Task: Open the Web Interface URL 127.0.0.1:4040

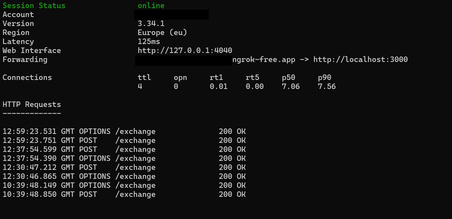Action: coord(185,51)
